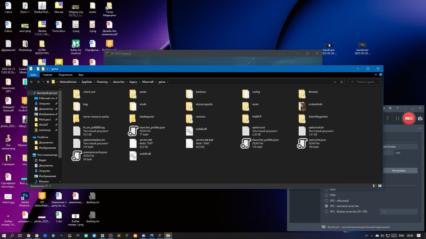426x239 pixels.
Task: Click the refresh icon in the address bar
Action: pyautogui.click(x=342, y=82)
